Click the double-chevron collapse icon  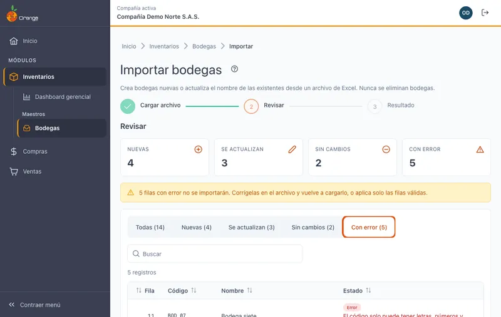click(12, 304)
